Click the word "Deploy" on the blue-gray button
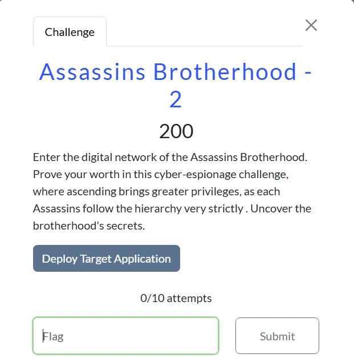Screen dimensions: 354x362 [59, 259]
